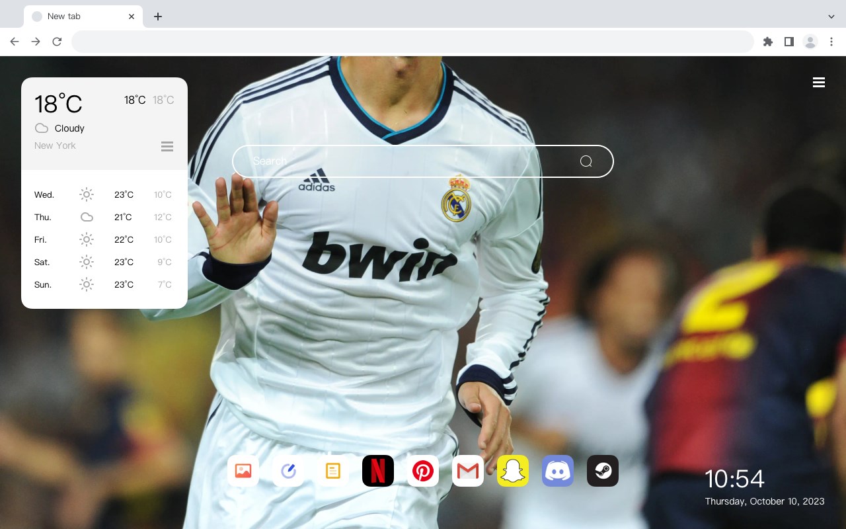The width and height of the screenshot is (846, 529).
Task: Select the Fri. forecast row label
Action: coord(40,239)
